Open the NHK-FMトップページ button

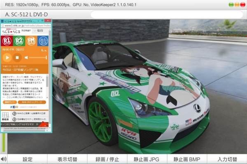click(x=32, y=102)
